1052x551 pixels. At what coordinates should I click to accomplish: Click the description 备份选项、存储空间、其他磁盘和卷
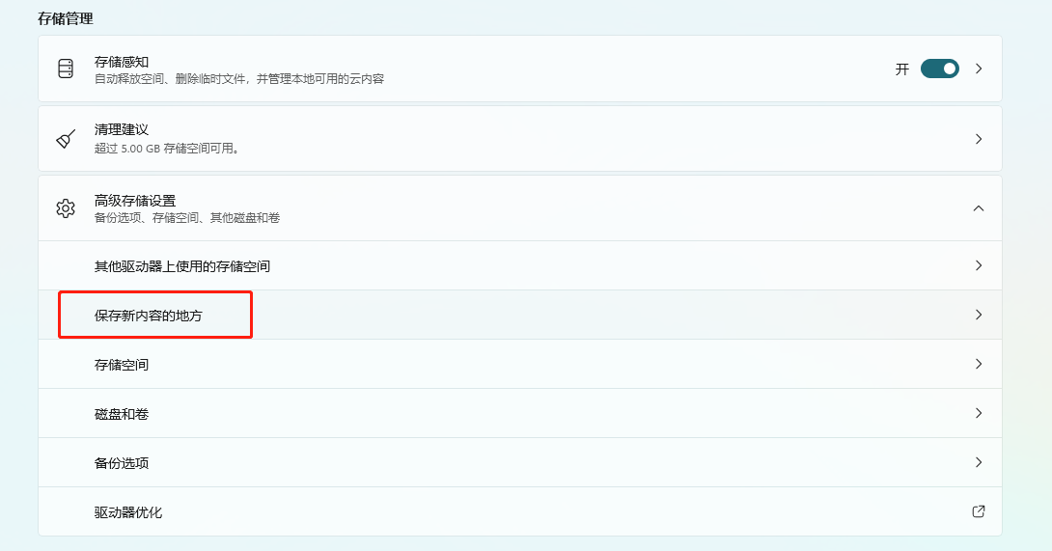(x=187, y=218)
